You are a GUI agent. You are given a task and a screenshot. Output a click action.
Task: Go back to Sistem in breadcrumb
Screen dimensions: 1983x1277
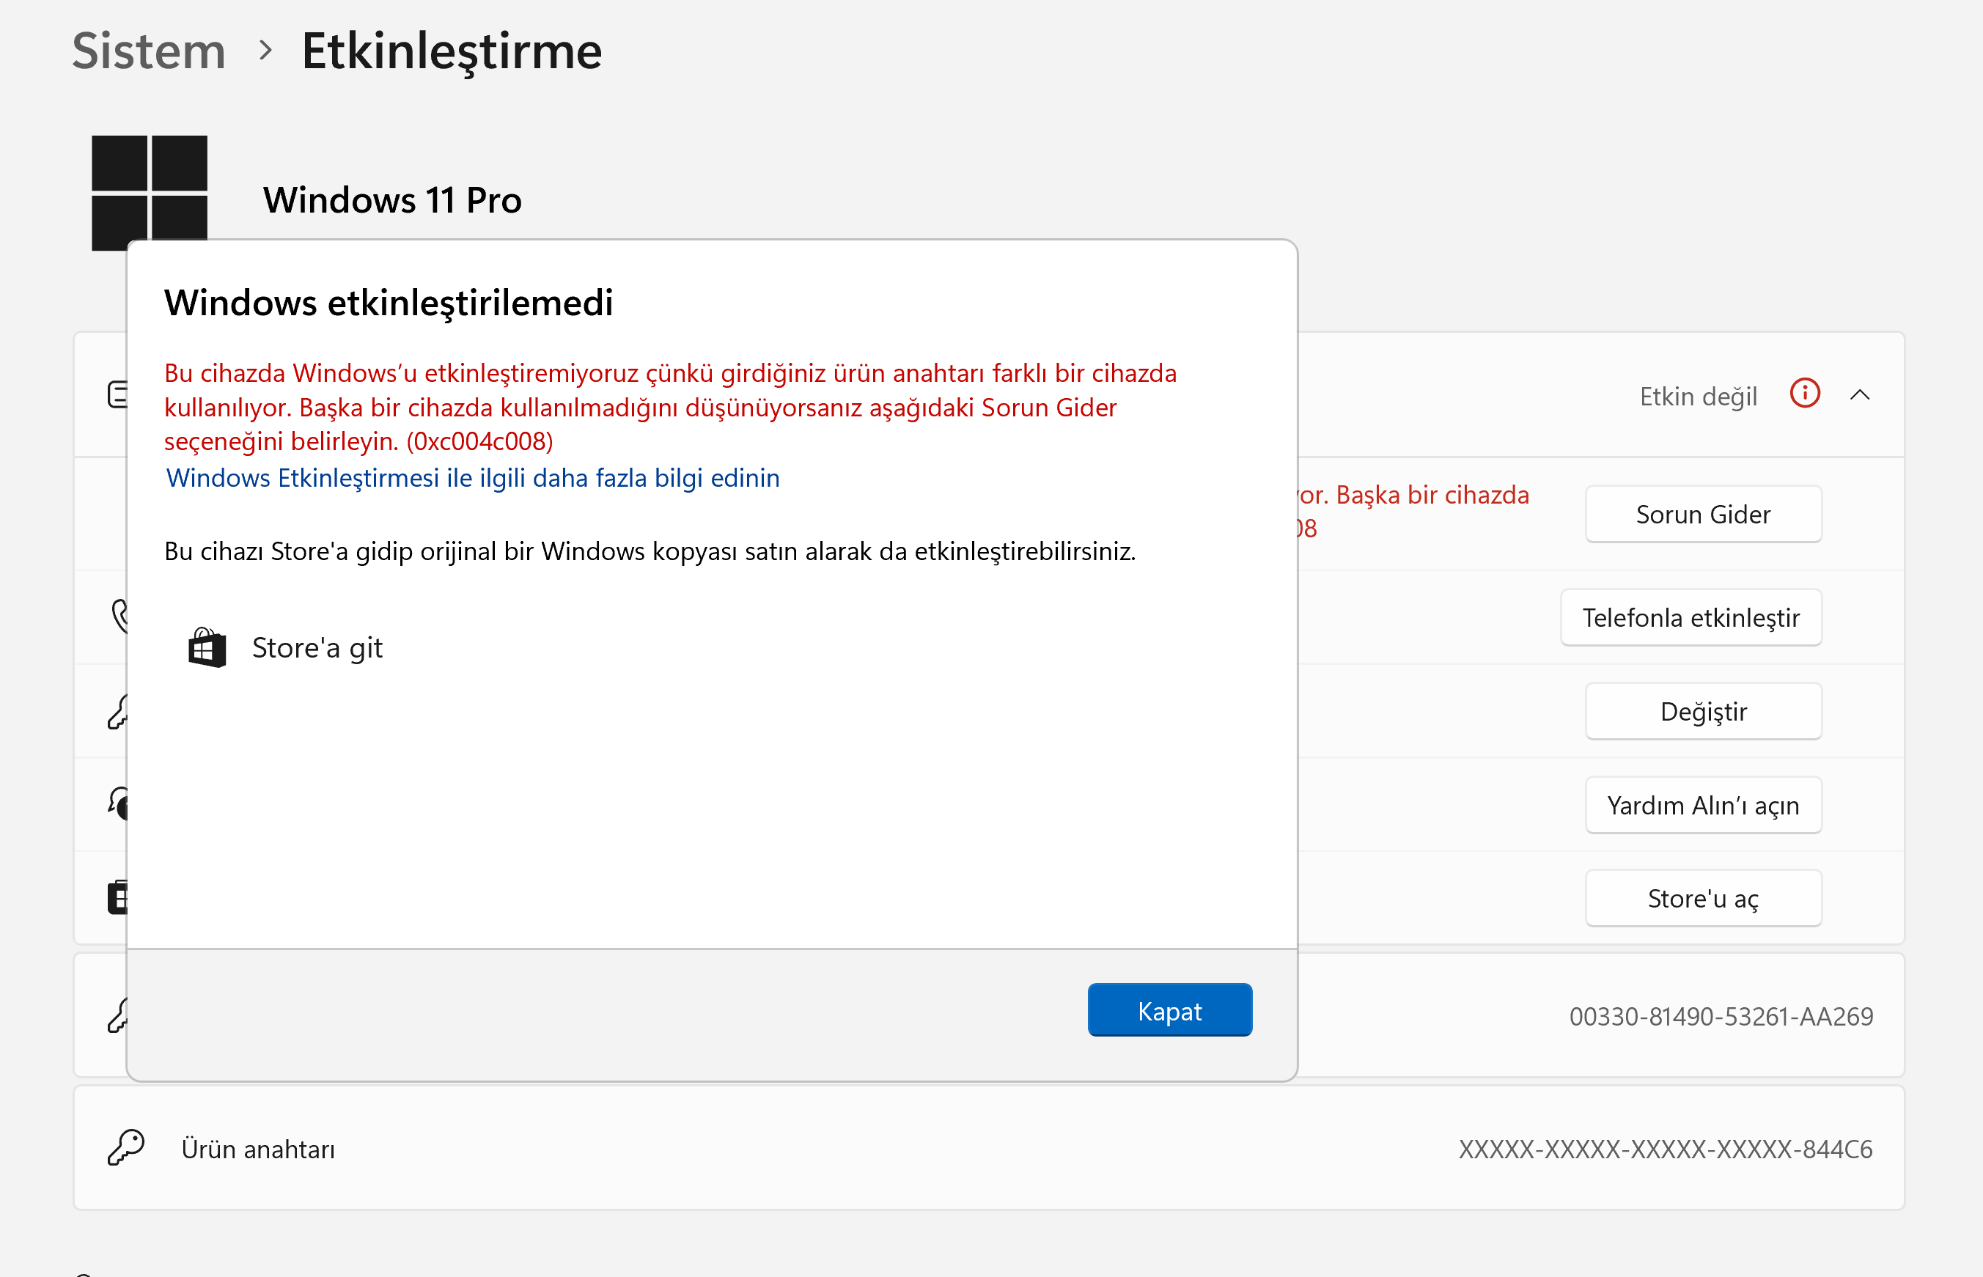(x=150, y=51)
